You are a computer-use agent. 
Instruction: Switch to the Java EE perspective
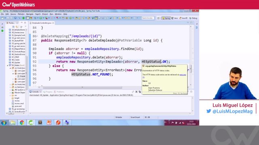pos(183,18)
